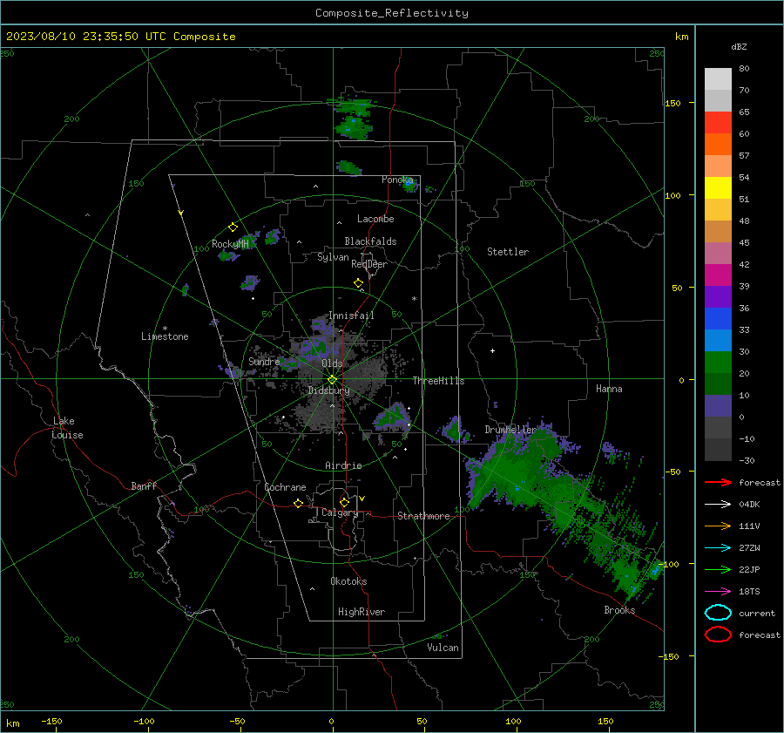The height and width of the screenshot is (733, 784).
Task: Click the Okotoks label
Action: (348, 581)
